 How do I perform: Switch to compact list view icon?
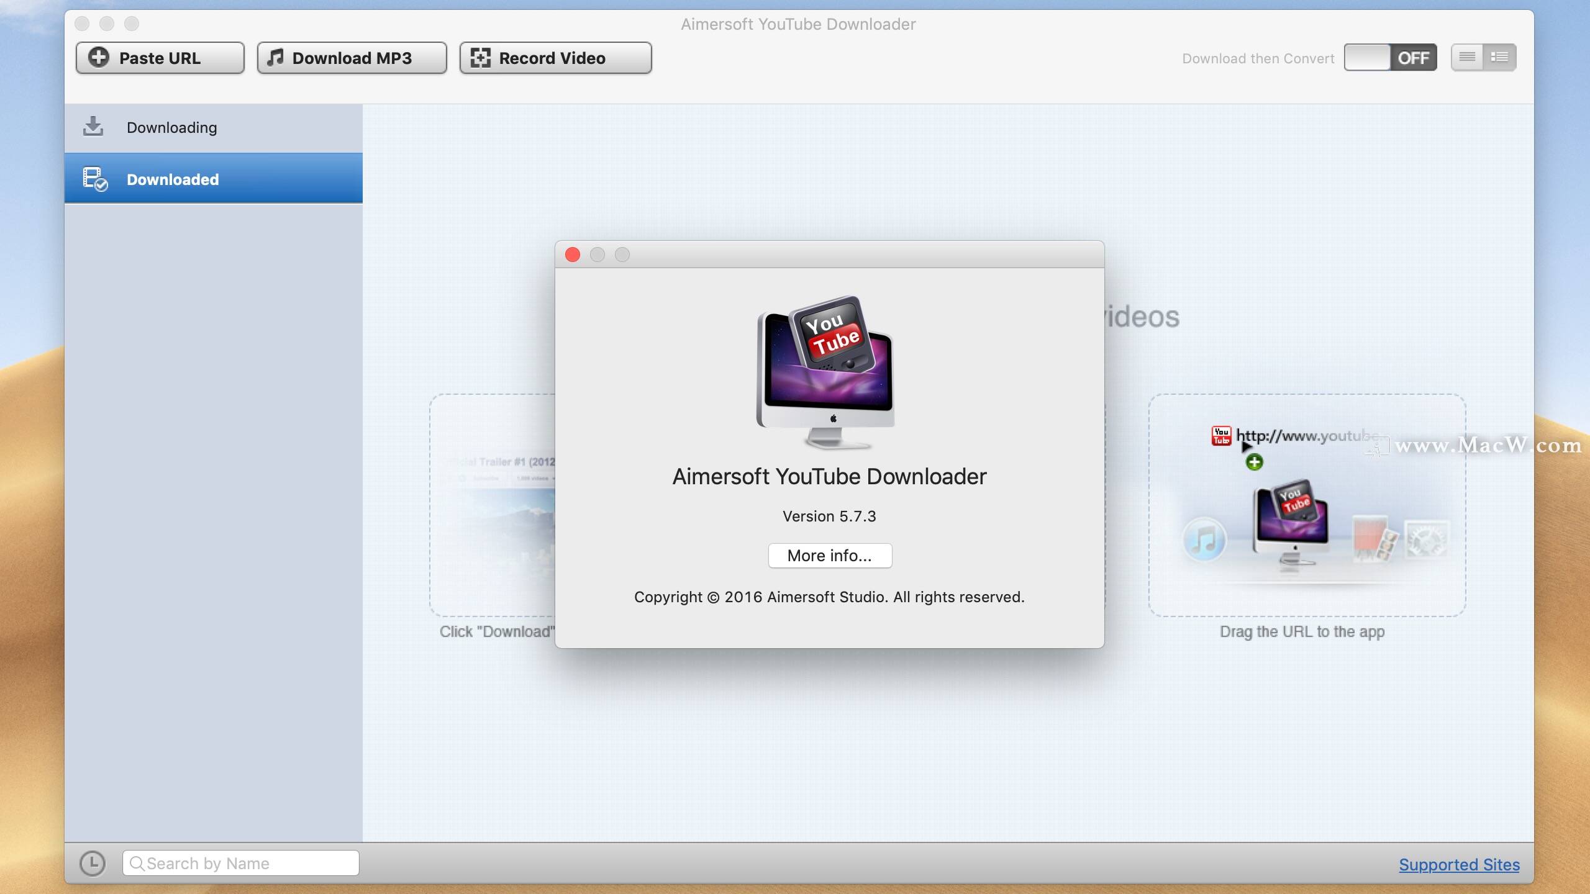tap(1467, 57)
